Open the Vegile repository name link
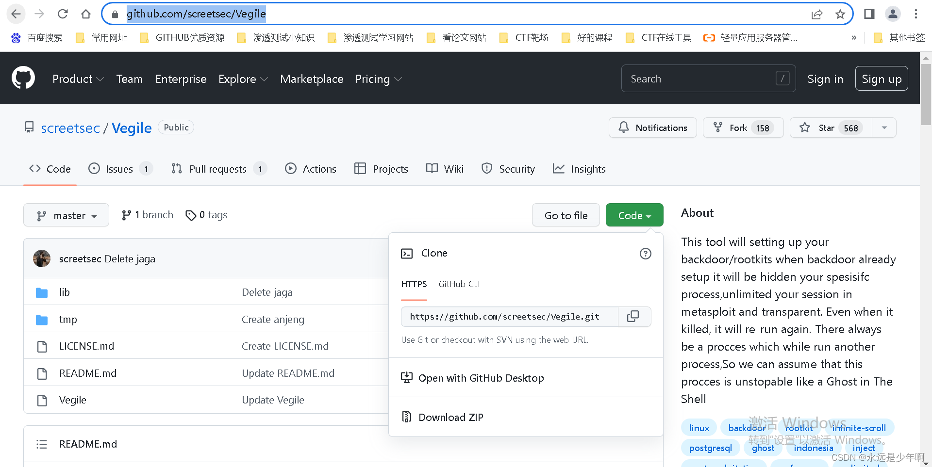 [x=132, y=128]
